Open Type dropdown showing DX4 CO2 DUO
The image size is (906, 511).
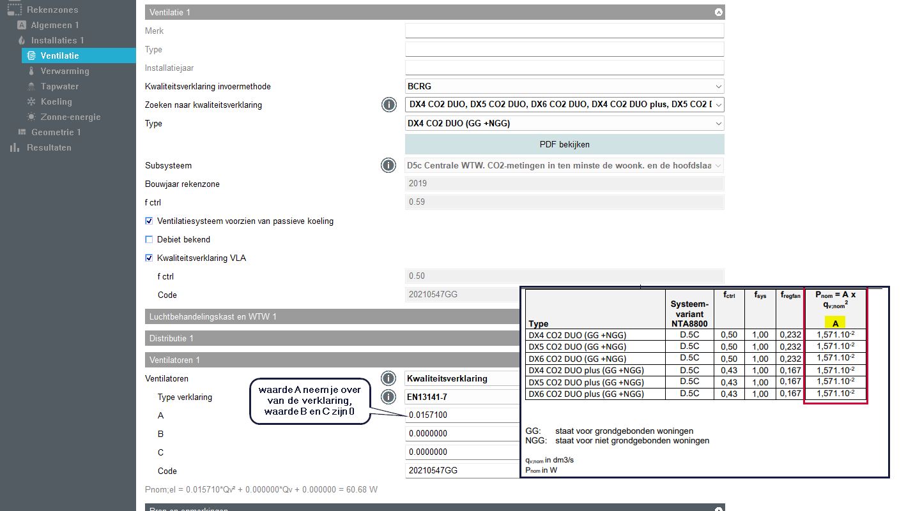coord(564,123)
